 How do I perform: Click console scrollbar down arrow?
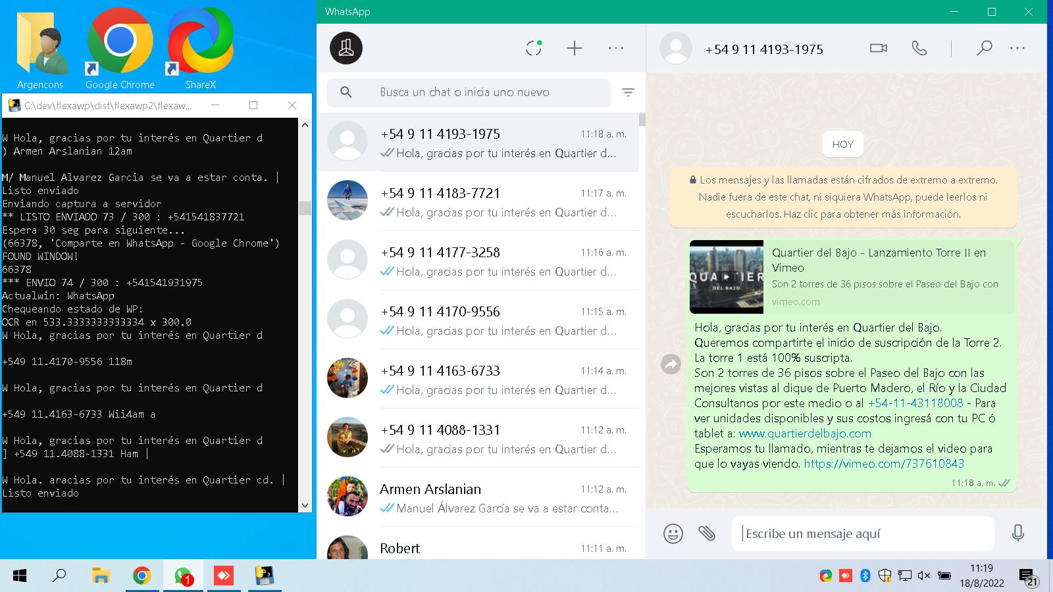click(305, 505)
